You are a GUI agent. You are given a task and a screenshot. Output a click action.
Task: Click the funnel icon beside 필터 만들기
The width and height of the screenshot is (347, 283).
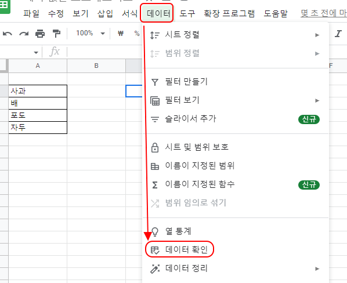pyautogui.click(x=155, y=82)
